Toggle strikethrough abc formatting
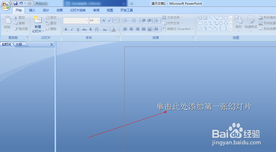Viewport: 276px width, 152px height. pyautogui.click(x=84, y=29)
